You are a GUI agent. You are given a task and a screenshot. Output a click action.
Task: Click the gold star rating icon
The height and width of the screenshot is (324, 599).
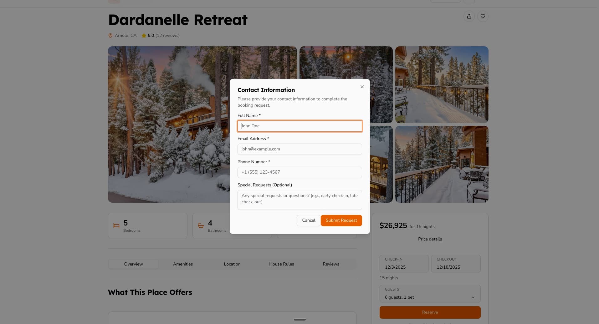tap(144, 36)
